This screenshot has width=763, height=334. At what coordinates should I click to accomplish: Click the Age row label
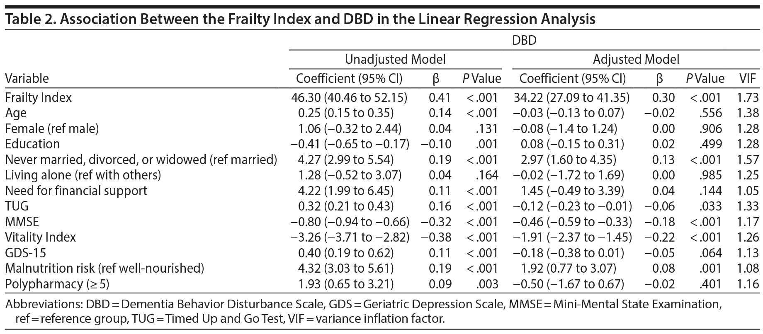tap(16, 113)
